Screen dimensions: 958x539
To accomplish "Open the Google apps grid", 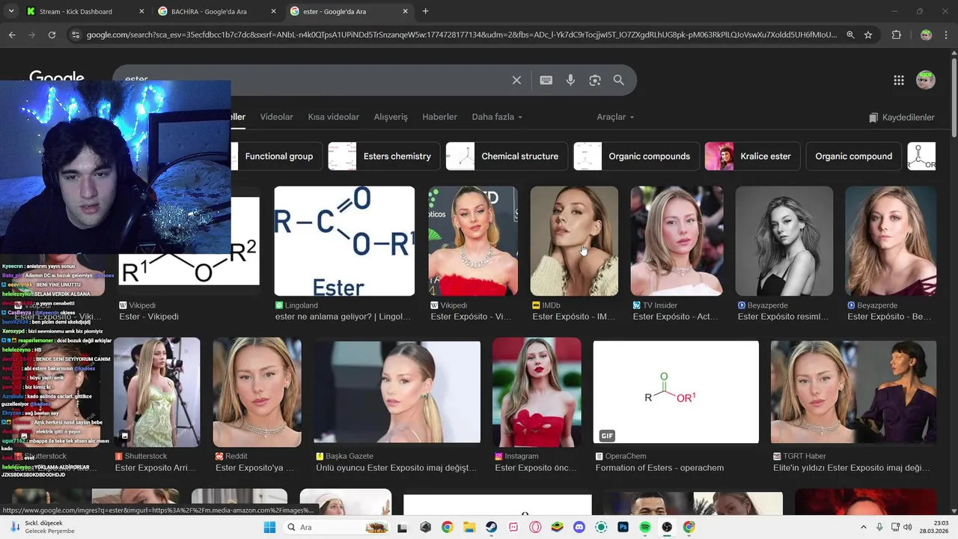I will (899, 81).
